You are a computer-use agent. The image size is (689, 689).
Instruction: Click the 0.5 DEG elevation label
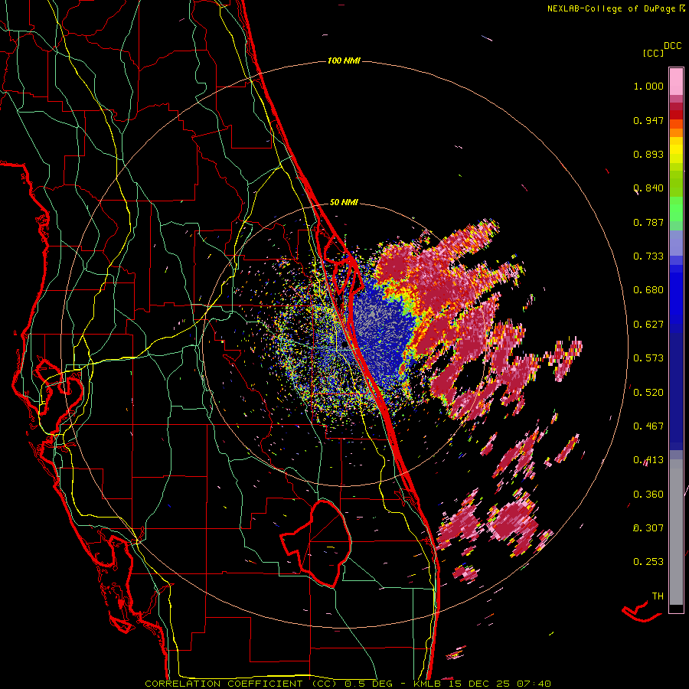(x=368, y=684)
